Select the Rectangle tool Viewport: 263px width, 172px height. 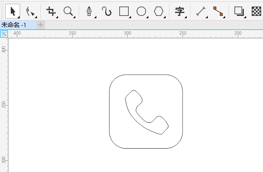coord(124,11)
